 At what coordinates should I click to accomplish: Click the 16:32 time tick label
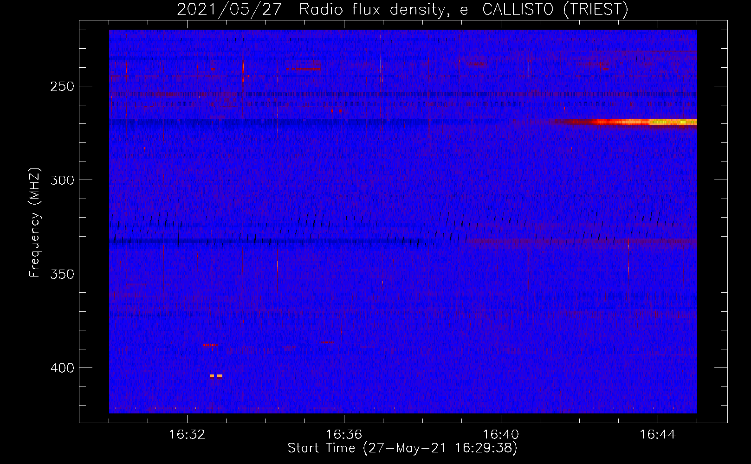[187, 434]
